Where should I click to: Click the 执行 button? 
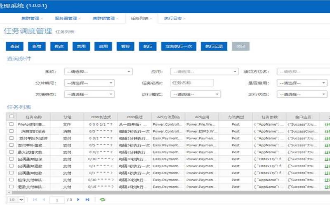coord(148,47)
